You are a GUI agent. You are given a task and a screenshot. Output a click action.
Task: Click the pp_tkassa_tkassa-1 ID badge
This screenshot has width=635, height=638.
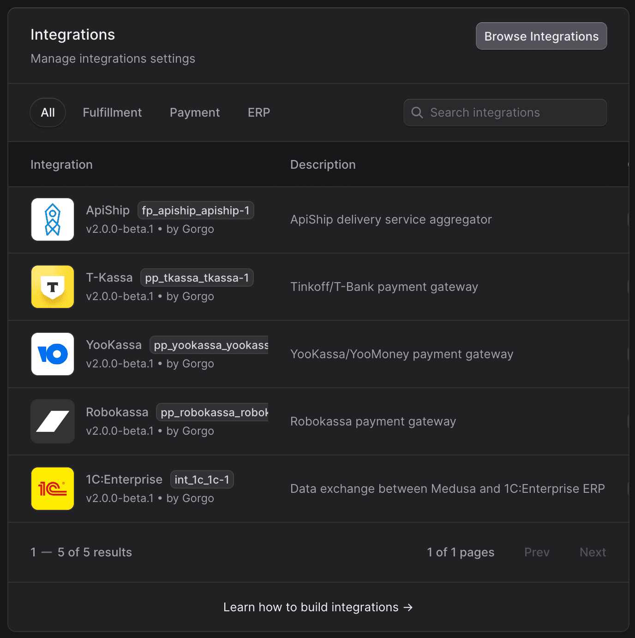tap(197, 278)
